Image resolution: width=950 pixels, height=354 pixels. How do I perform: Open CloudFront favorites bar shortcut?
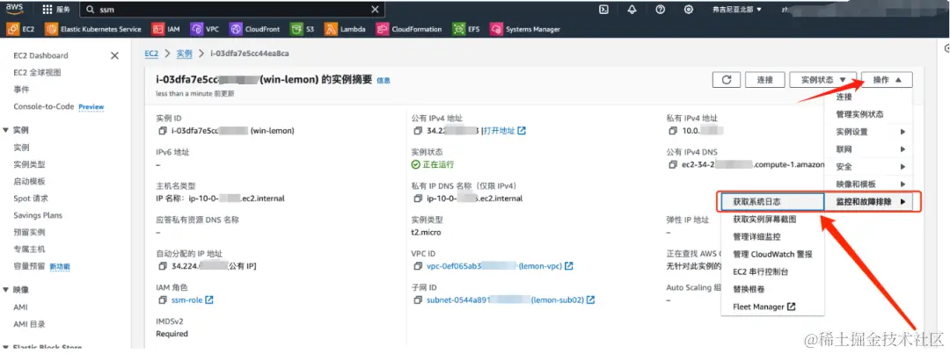(254, 29)
